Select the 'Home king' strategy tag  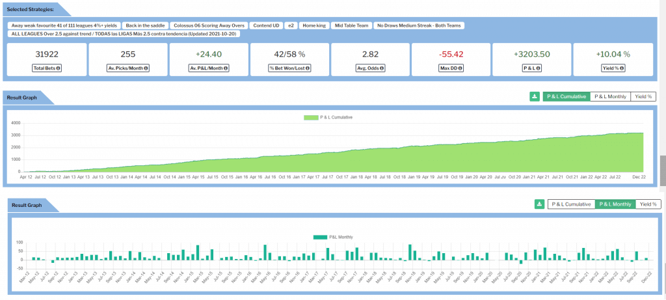[315, 25]
